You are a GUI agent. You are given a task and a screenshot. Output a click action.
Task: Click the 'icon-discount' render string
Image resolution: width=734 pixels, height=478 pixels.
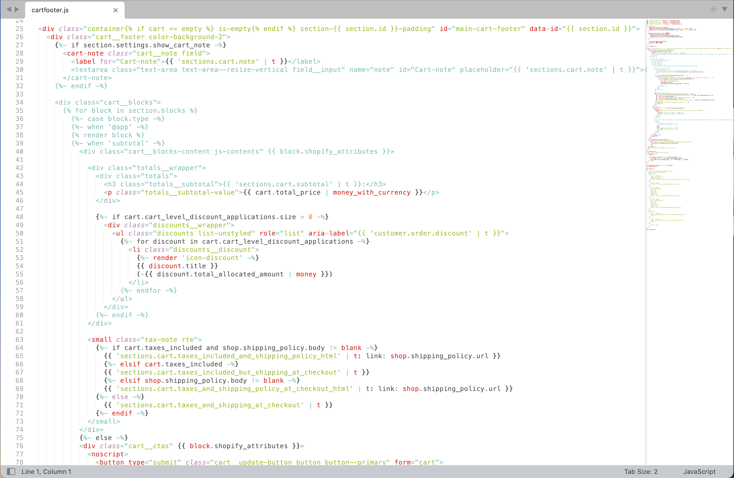pos(212,258)
